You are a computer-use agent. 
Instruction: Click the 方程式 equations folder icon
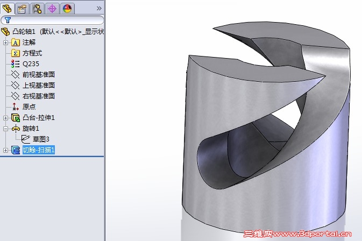click(x=16, y=53)
